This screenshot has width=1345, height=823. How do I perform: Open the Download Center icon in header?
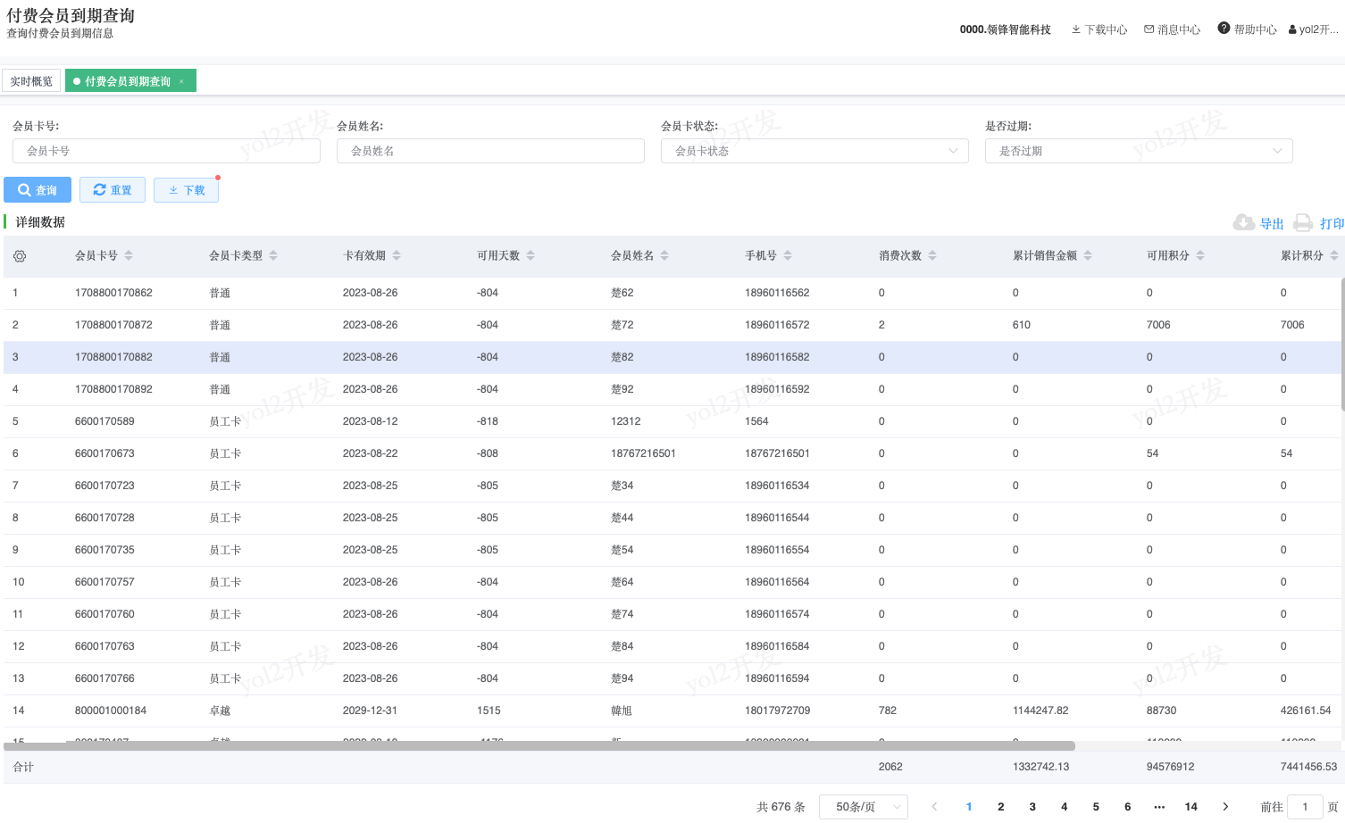pos(1076,29)
